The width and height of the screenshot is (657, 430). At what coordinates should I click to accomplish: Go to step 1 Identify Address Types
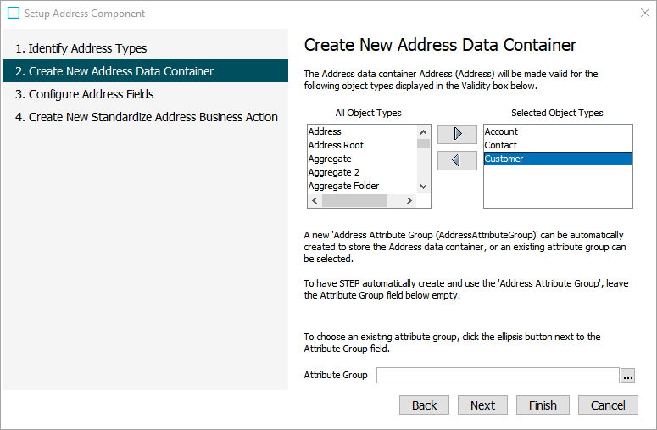coord(81,48)
